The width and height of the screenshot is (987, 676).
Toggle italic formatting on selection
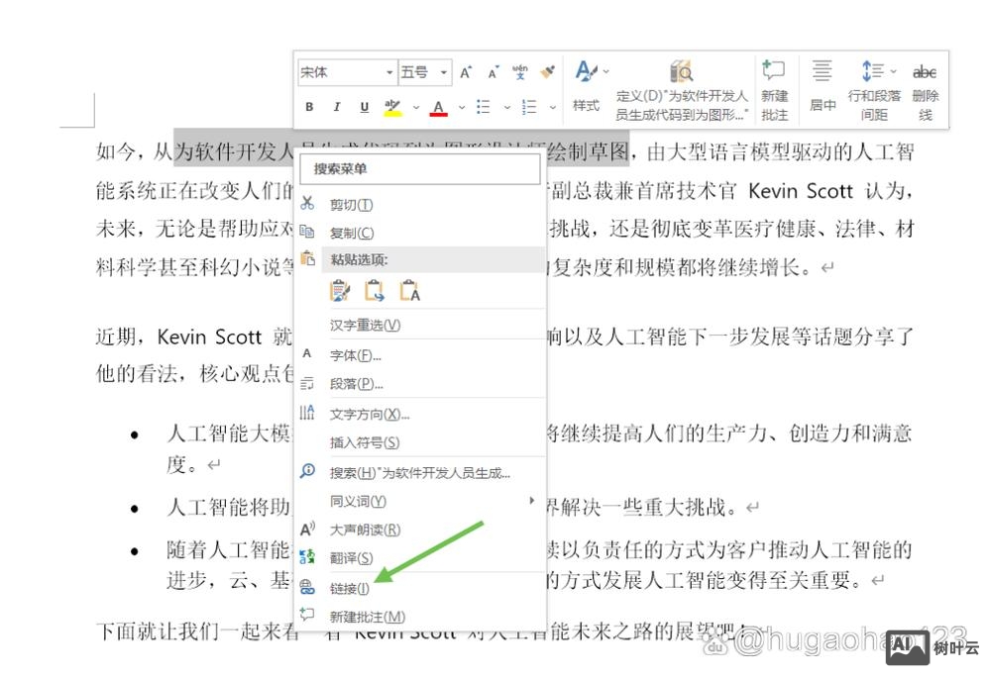pos(336,106)
